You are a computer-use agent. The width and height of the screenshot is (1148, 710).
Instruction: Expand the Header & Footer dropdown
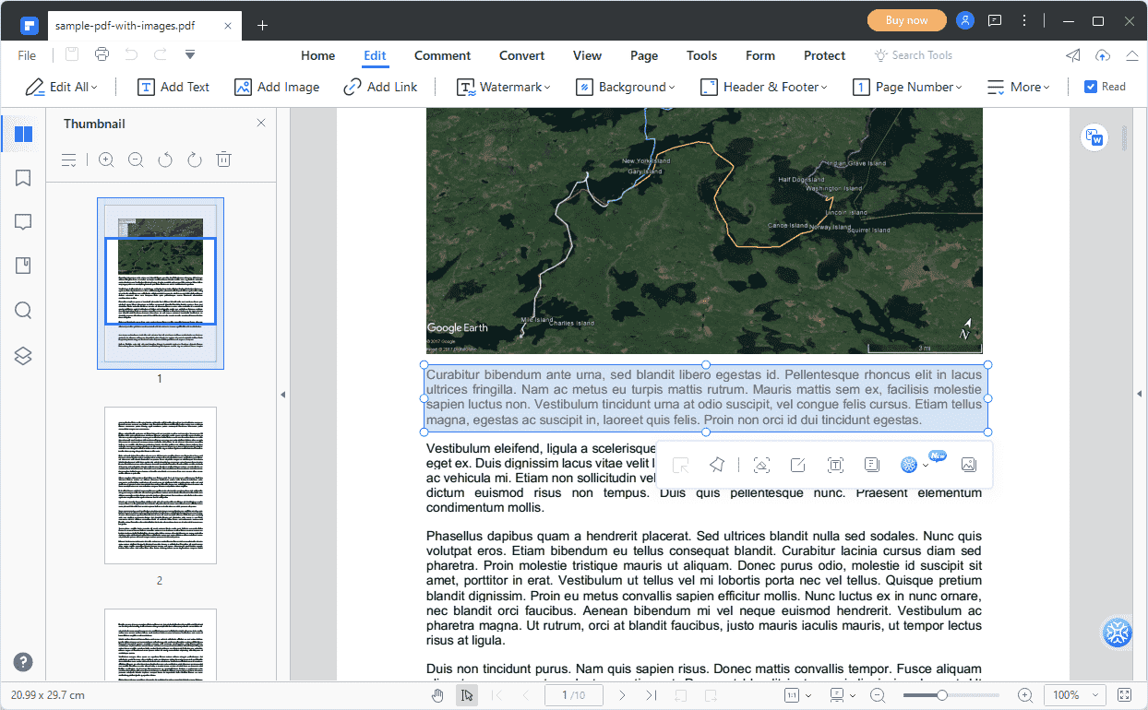(x=763, y=87)
